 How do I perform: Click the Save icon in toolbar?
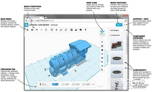click(x=32, y=30)
